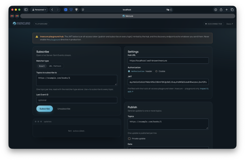Image resolution: width=245 pixels, height=160 pixels.
Task: Click the trophy-shaped extension icon
Action: click(x=76, y=10)
